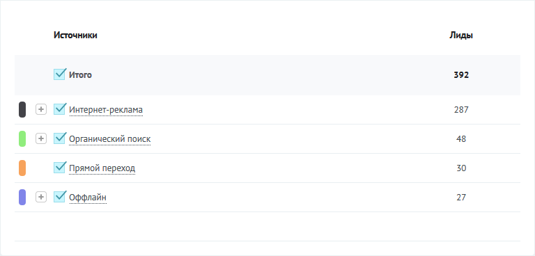Click the orange Прямой переход color marker
The height and width of the screenshot is (256, 535).
click(22, 168)
